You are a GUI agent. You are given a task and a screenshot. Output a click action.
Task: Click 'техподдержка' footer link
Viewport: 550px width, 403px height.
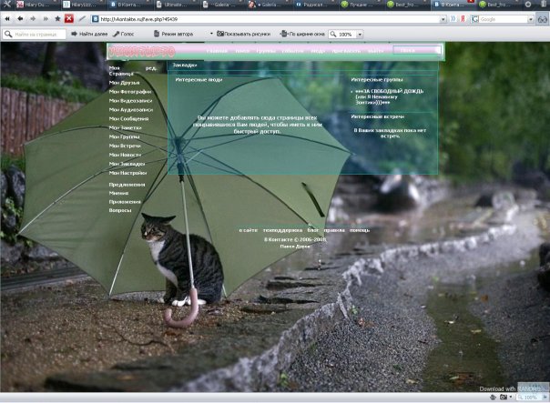coord(282,230)
